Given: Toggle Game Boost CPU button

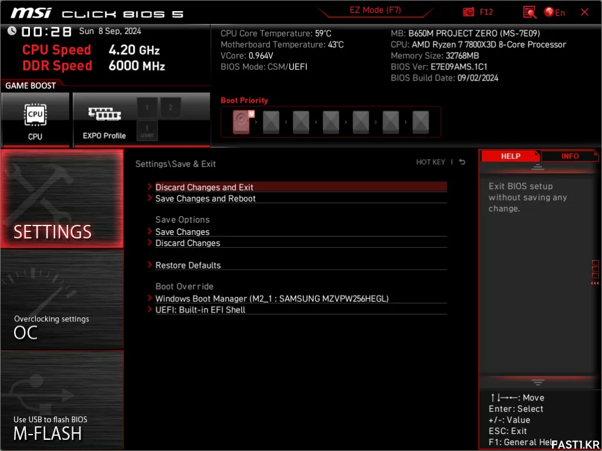Looking at the screenshot, I should (35, 120).
